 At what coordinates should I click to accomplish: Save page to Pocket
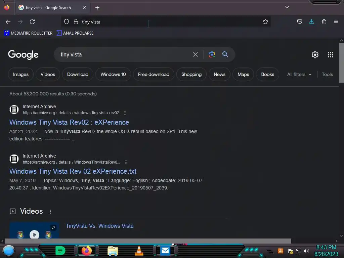pyautogui.click(x=299, y=21)
